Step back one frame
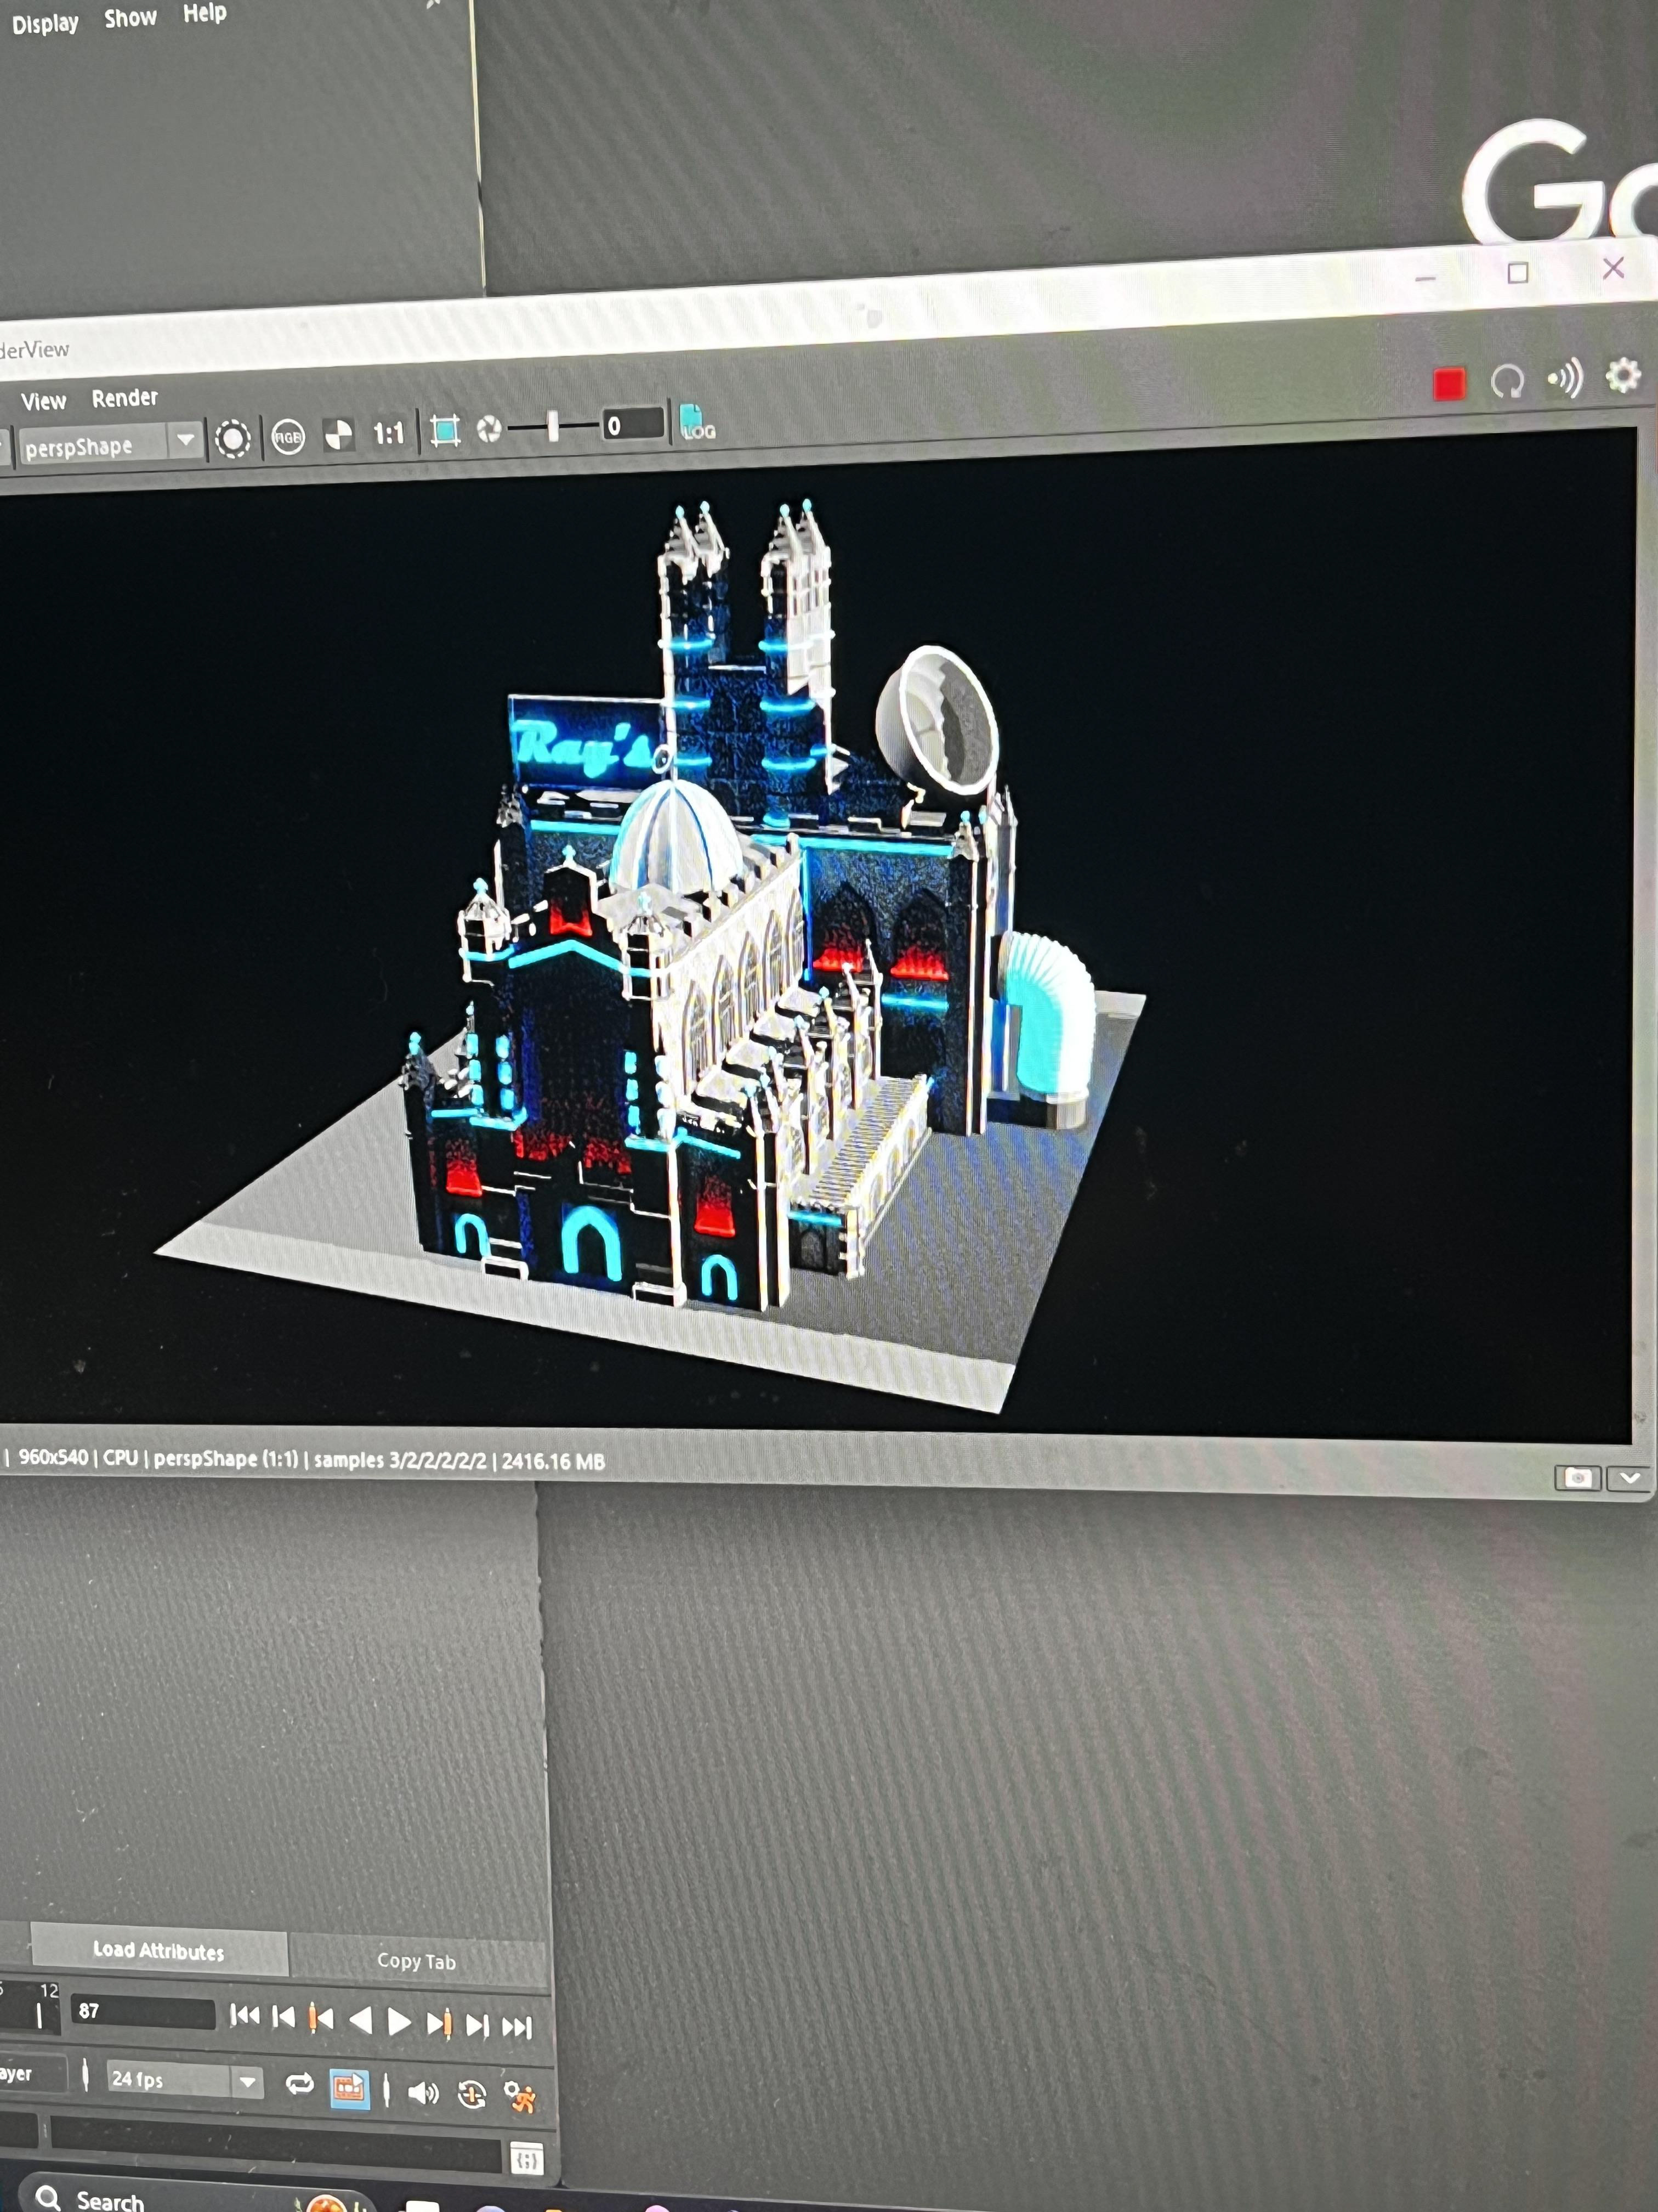 click(284, 2017)
